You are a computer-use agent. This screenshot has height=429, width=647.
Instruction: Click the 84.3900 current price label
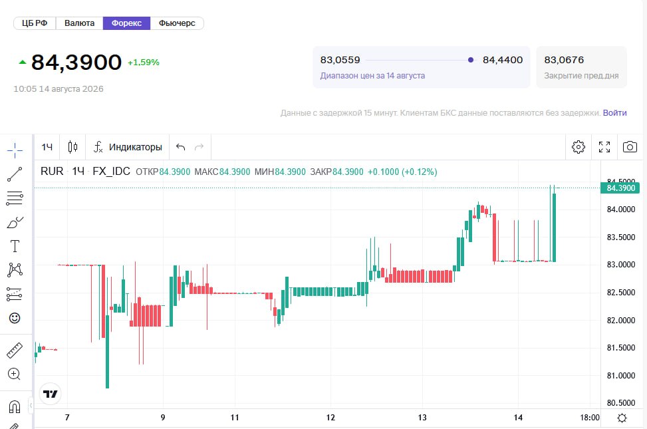point(620,188)
